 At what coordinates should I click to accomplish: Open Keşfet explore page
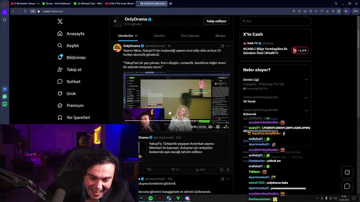[x=68, y=46]
